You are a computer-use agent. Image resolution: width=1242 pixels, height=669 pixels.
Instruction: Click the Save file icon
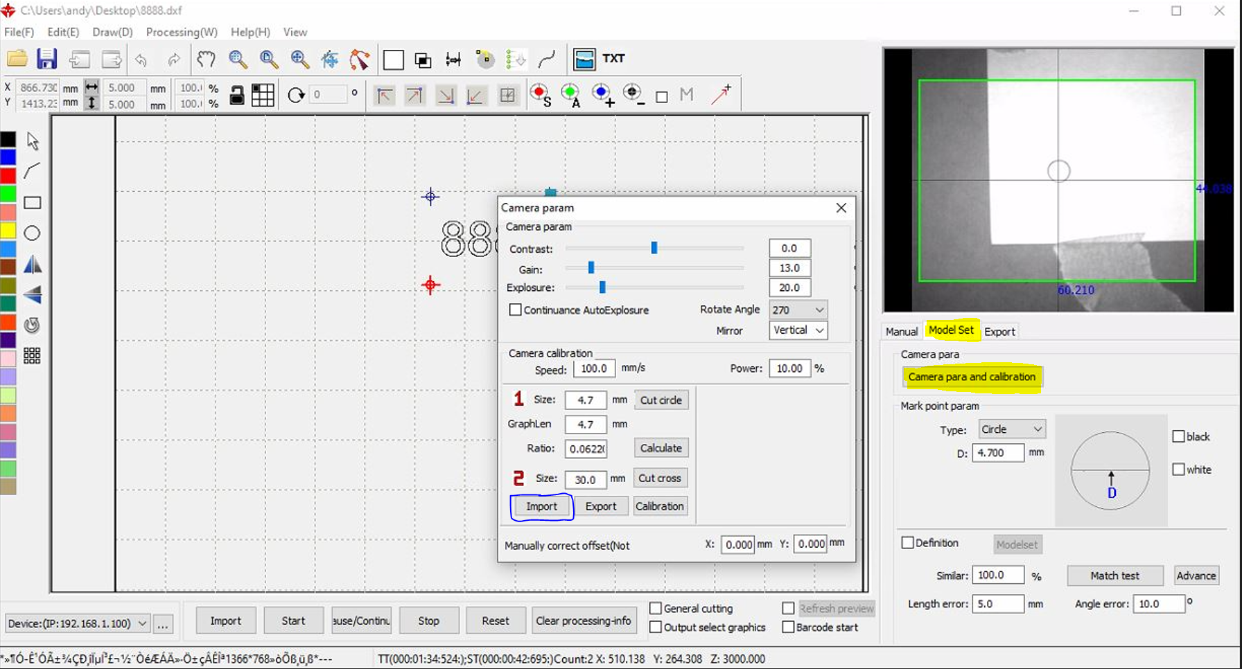(46, 59)
